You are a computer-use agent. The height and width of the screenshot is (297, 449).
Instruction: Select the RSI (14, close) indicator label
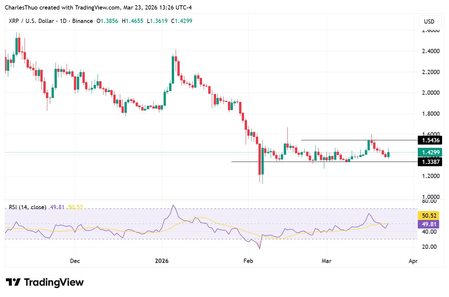click(27, 207)
